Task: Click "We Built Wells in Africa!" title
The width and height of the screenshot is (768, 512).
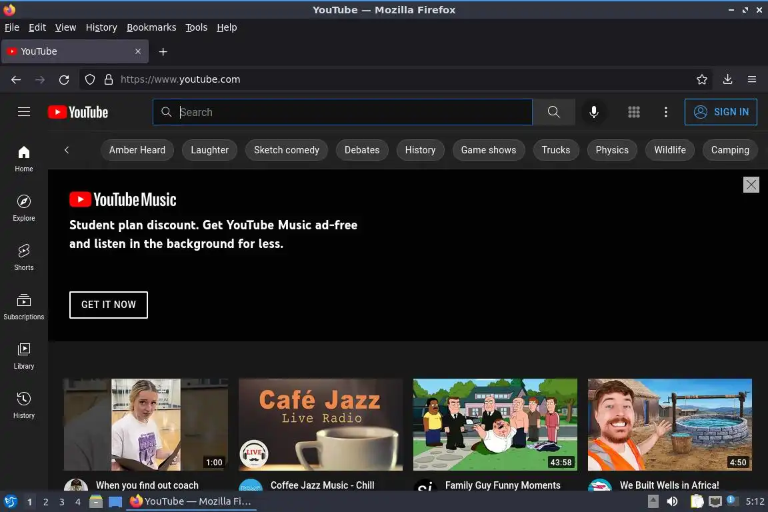Action: 669,485
